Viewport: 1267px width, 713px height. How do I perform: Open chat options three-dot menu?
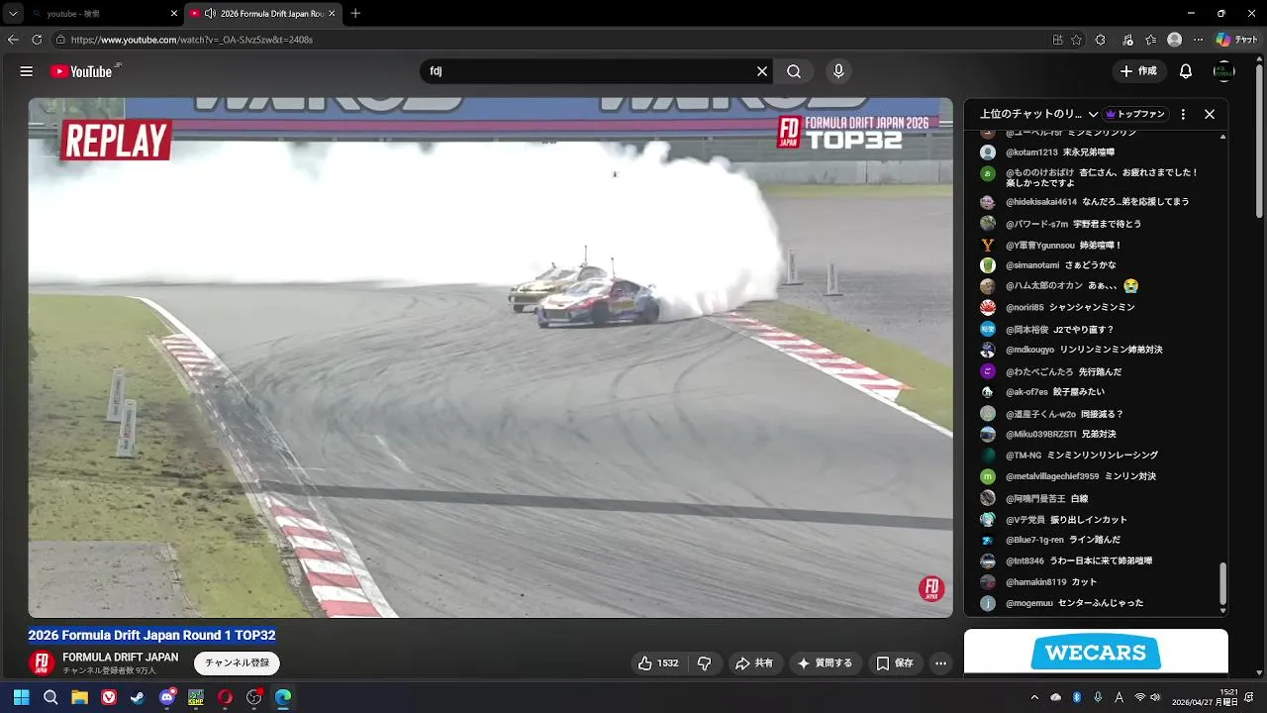point(1183,114)
